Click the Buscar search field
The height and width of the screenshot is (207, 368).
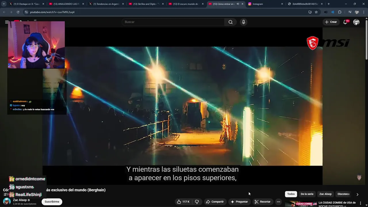173,22
